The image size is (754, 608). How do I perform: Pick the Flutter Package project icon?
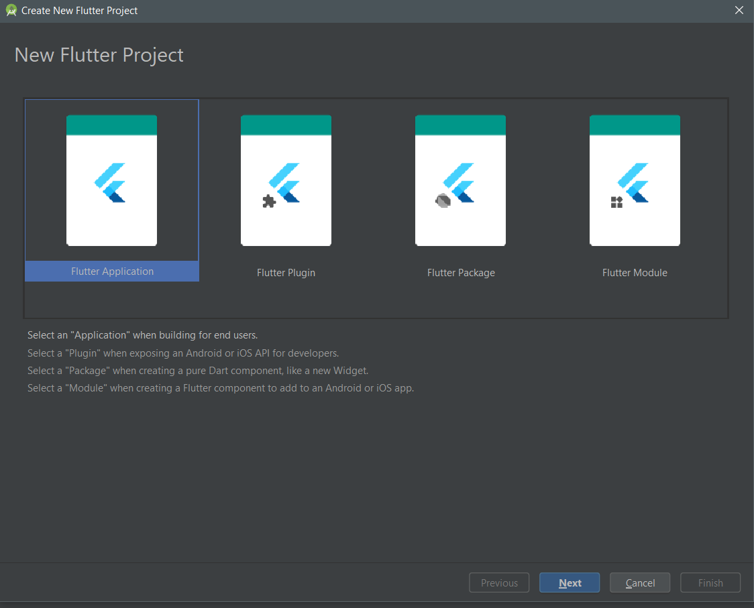460,180
